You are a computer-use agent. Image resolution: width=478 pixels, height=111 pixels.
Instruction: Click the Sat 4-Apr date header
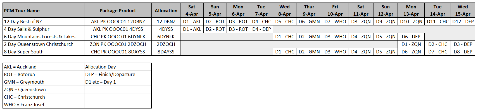pos(192,11)
